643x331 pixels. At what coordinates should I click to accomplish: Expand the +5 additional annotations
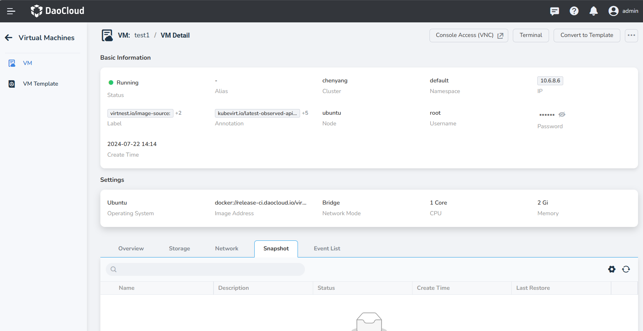305,113
